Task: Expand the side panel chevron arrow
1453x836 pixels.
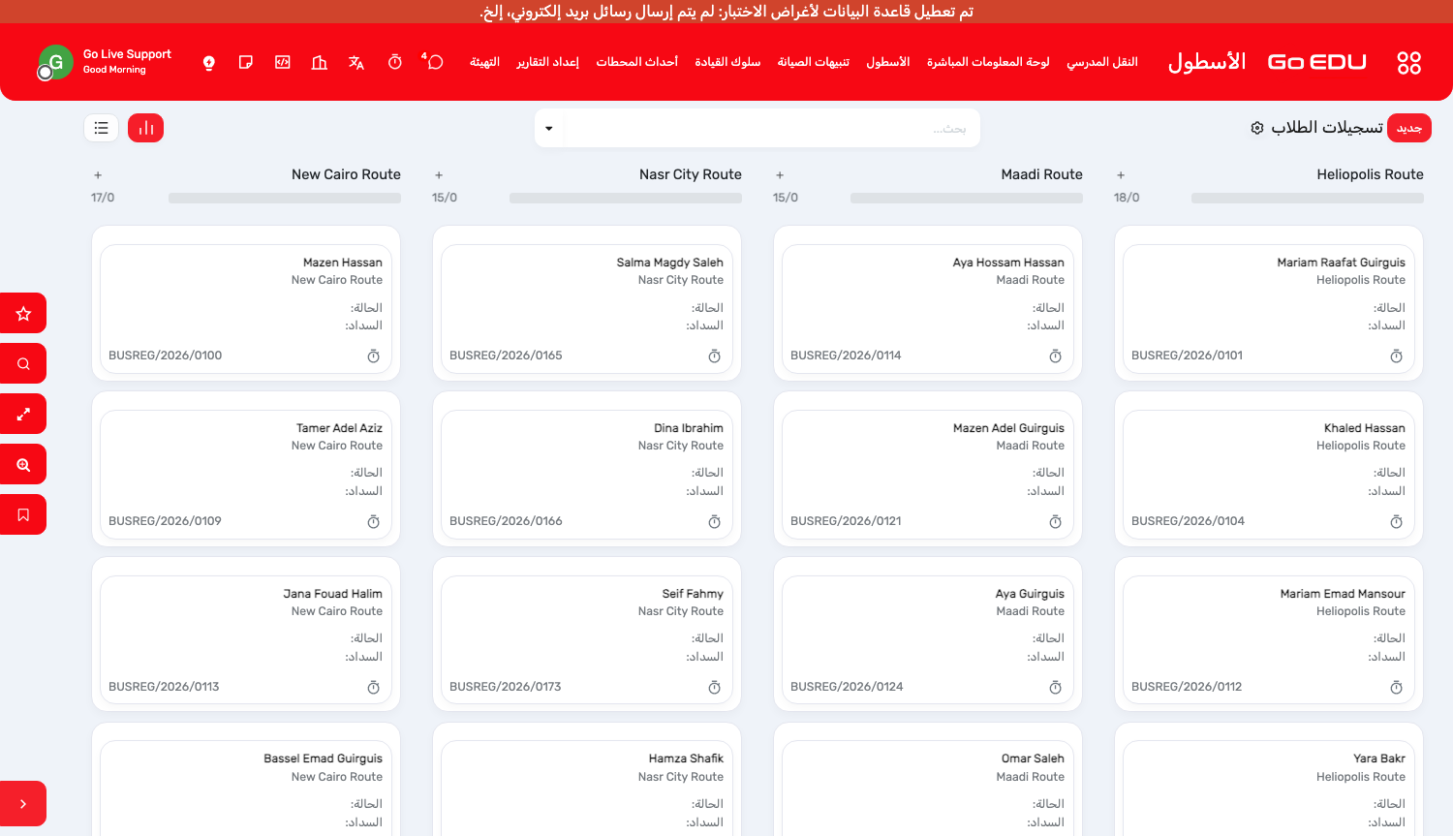Action: coord(23,804)
